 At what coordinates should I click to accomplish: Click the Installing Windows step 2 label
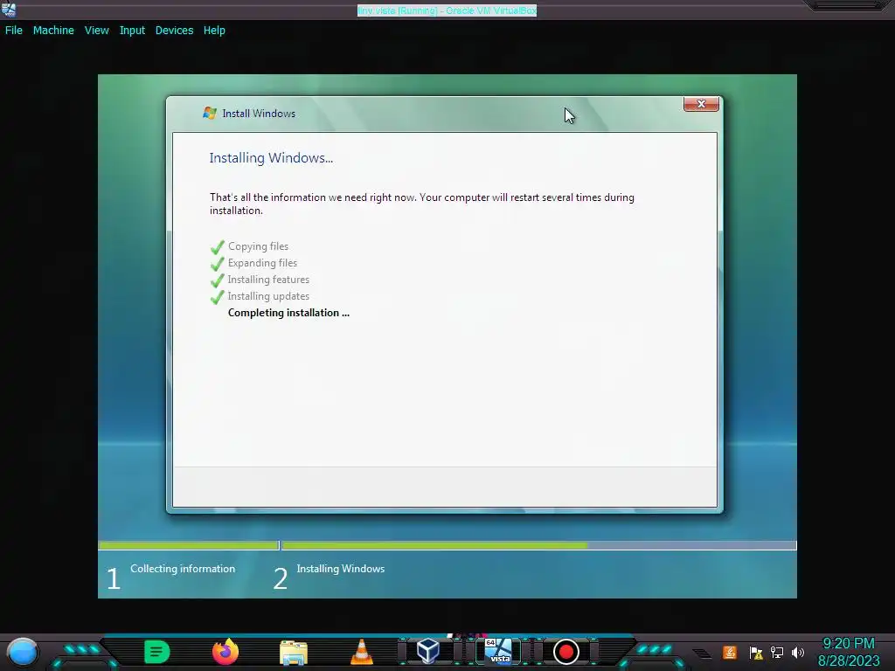[x=341, y=568]
